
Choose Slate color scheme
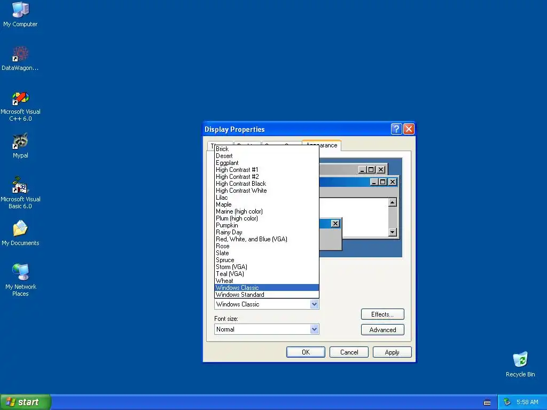coord(267,253)
